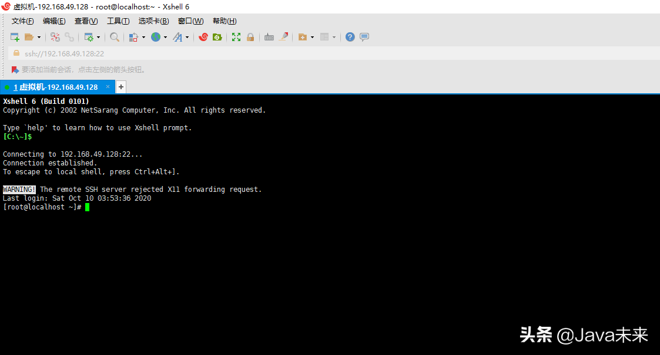
Task: Expand the properties gear dropdown arrow
Action: click(99, 37)
